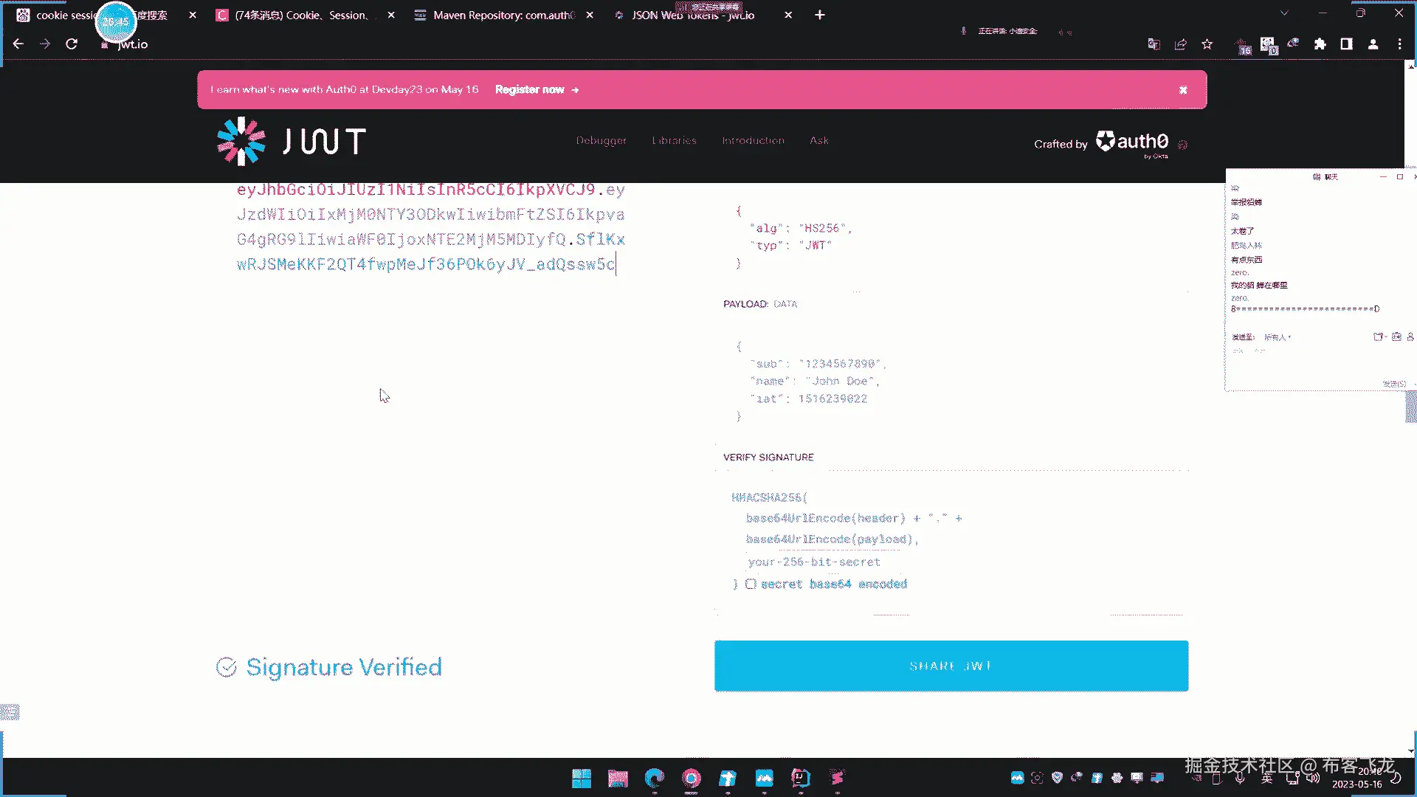Open the Chrome three-dot menu
The width and height of the screenshot is (1417, 797).
1399,44
